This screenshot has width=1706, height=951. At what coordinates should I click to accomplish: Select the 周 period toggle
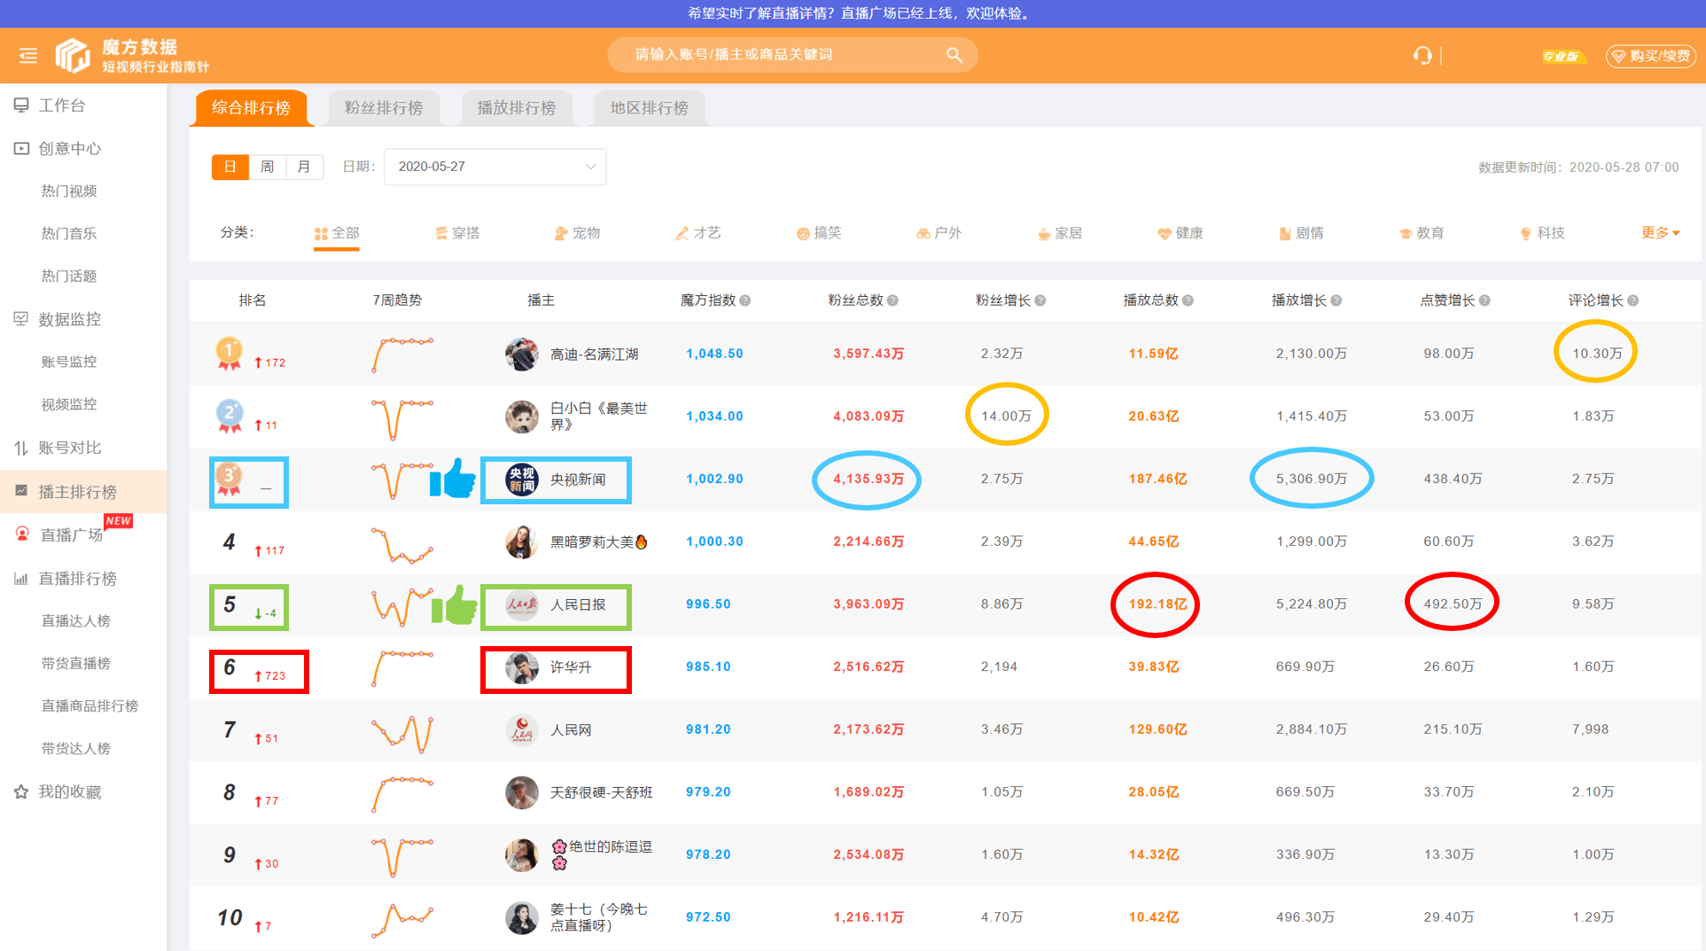coord(268,167)
